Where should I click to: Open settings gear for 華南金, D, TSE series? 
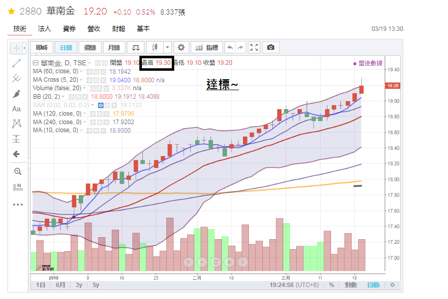click(105, 63)
